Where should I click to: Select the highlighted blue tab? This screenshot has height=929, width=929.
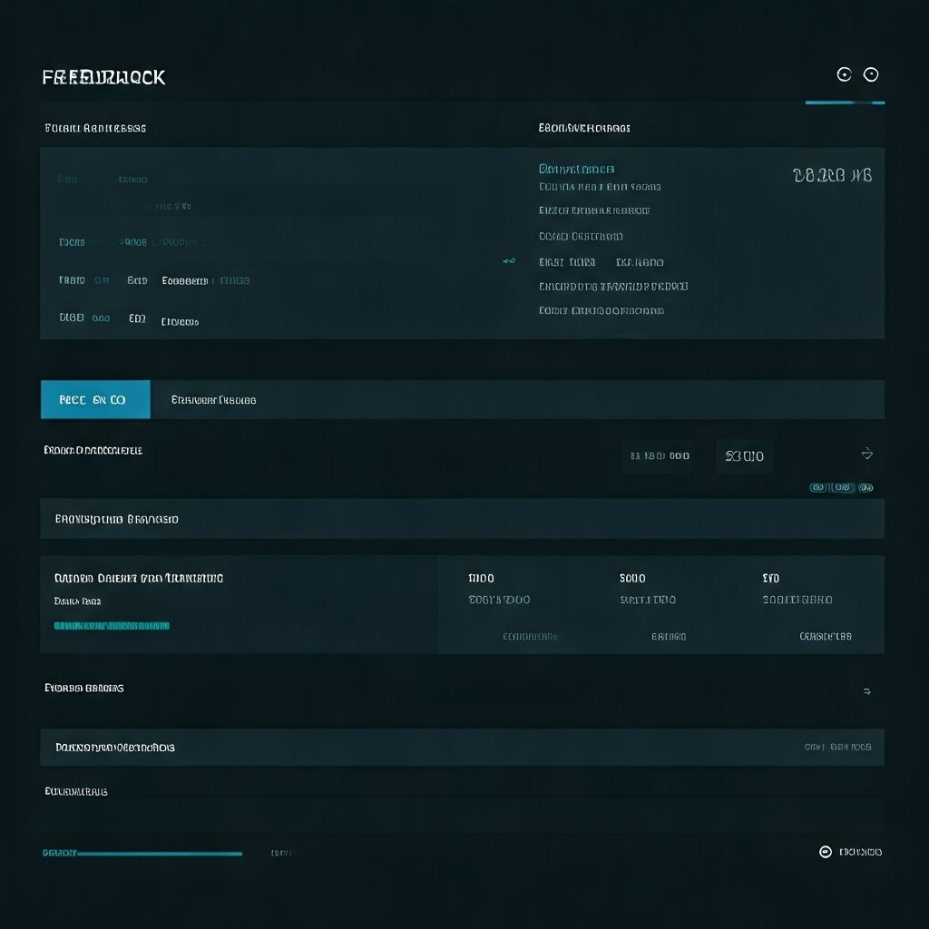coord(95,399)
